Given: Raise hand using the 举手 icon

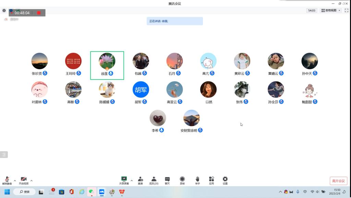Looking at the screenshot, I should tap(197, 179).
